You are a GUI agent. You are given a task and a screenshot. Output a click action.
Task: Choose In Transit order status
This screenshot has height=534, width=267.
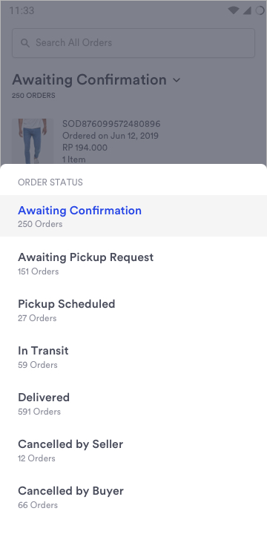pyautogui.click(x=133, y=357)
